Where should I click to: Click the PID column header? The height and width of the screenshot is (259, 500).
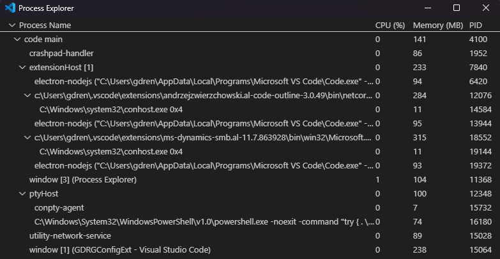(476, 26)
